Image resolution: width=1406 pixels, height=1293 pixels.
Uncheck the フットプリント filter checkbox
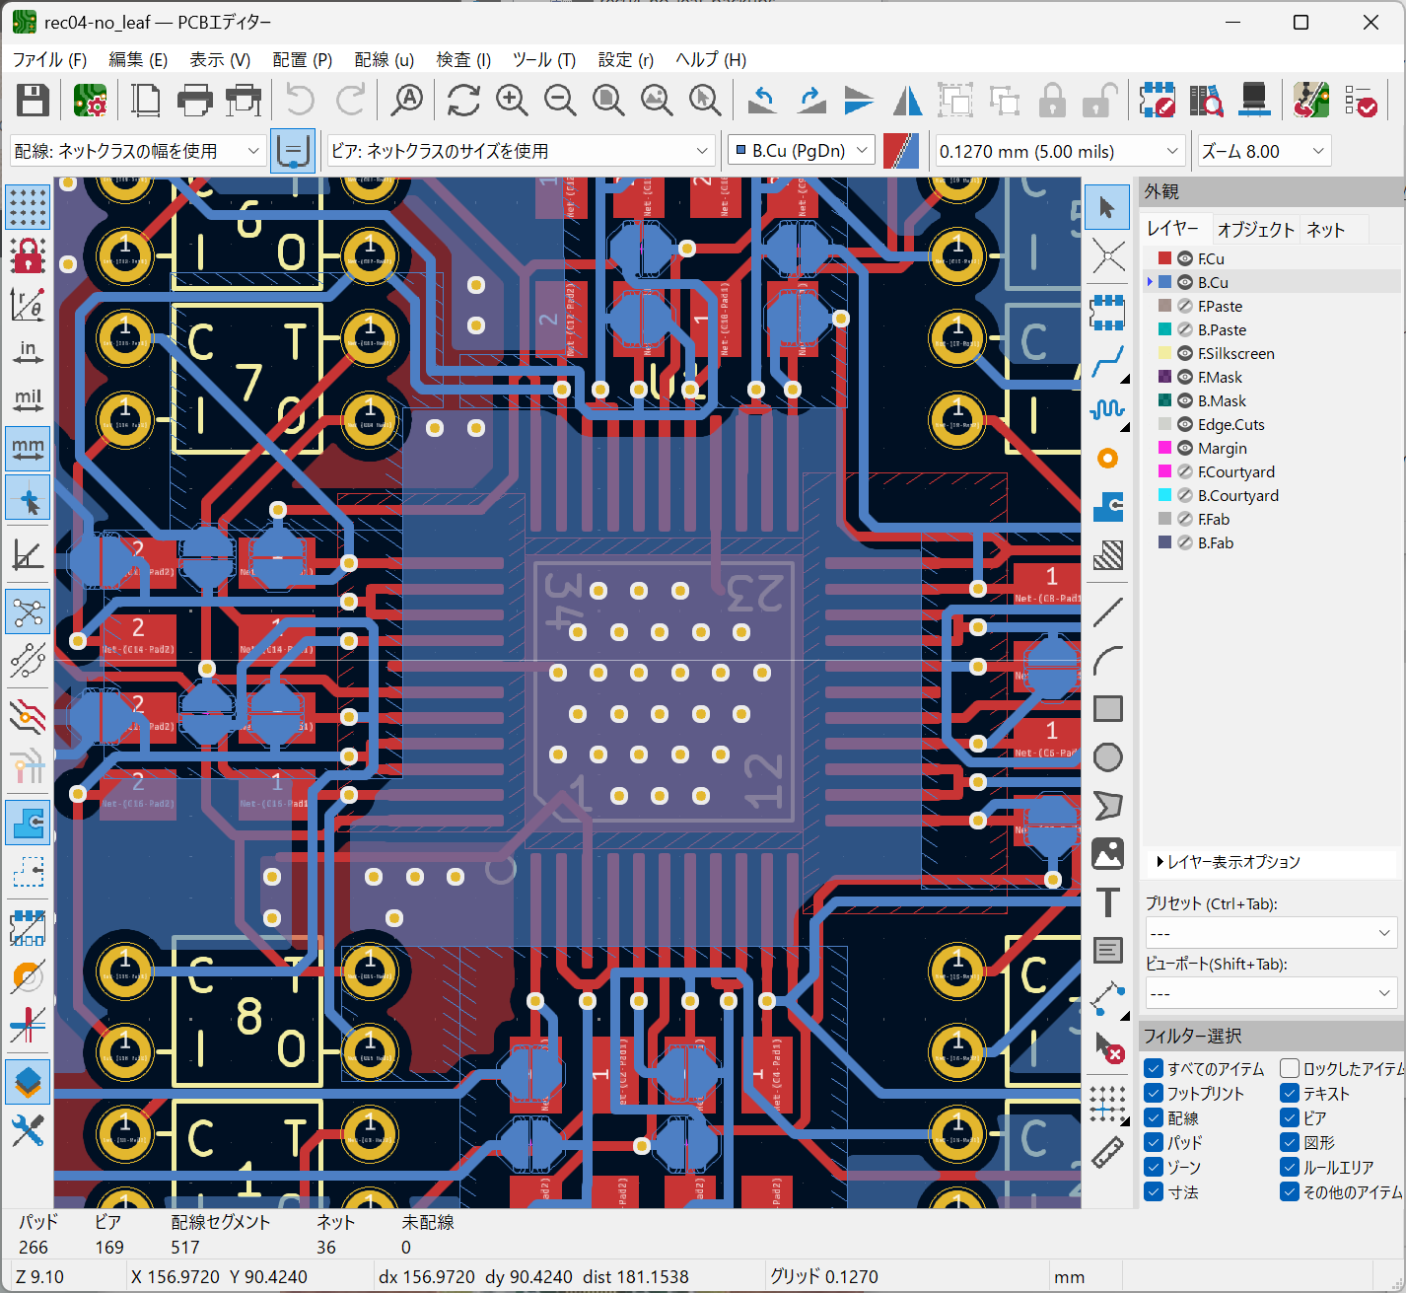[1155, 1093]
